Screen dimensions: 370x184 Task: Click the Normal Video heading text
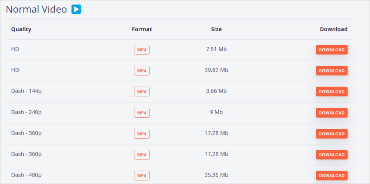click(36, 9)
